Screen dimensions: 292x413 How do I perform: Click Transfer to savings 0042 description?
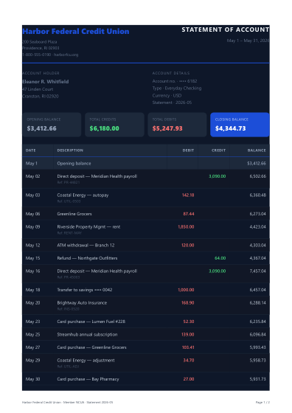[x=85, y=290]
